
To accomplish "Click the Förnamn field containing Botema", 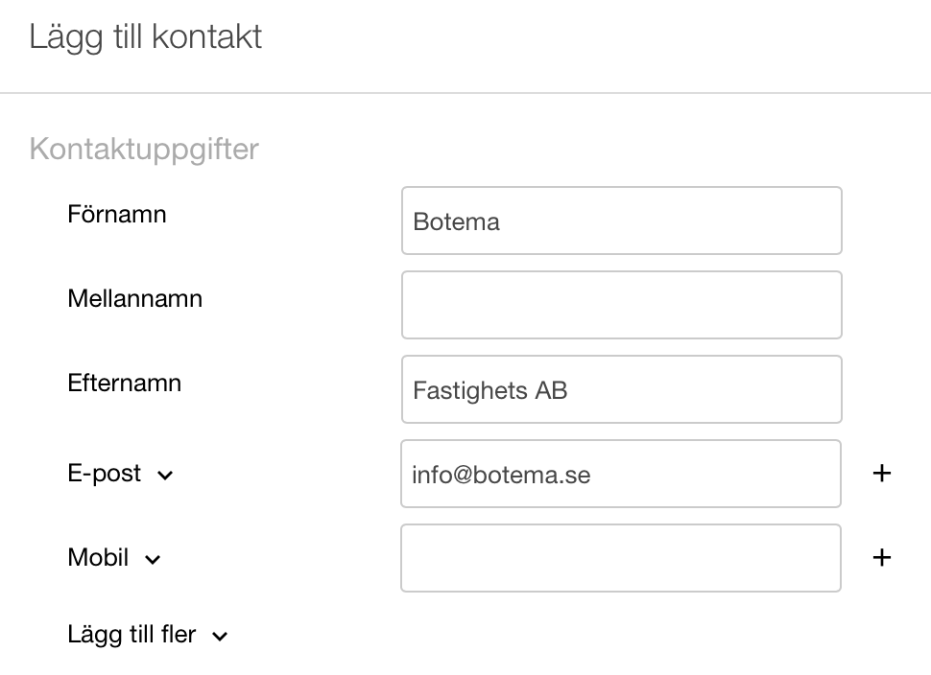I will coord(621,221).
